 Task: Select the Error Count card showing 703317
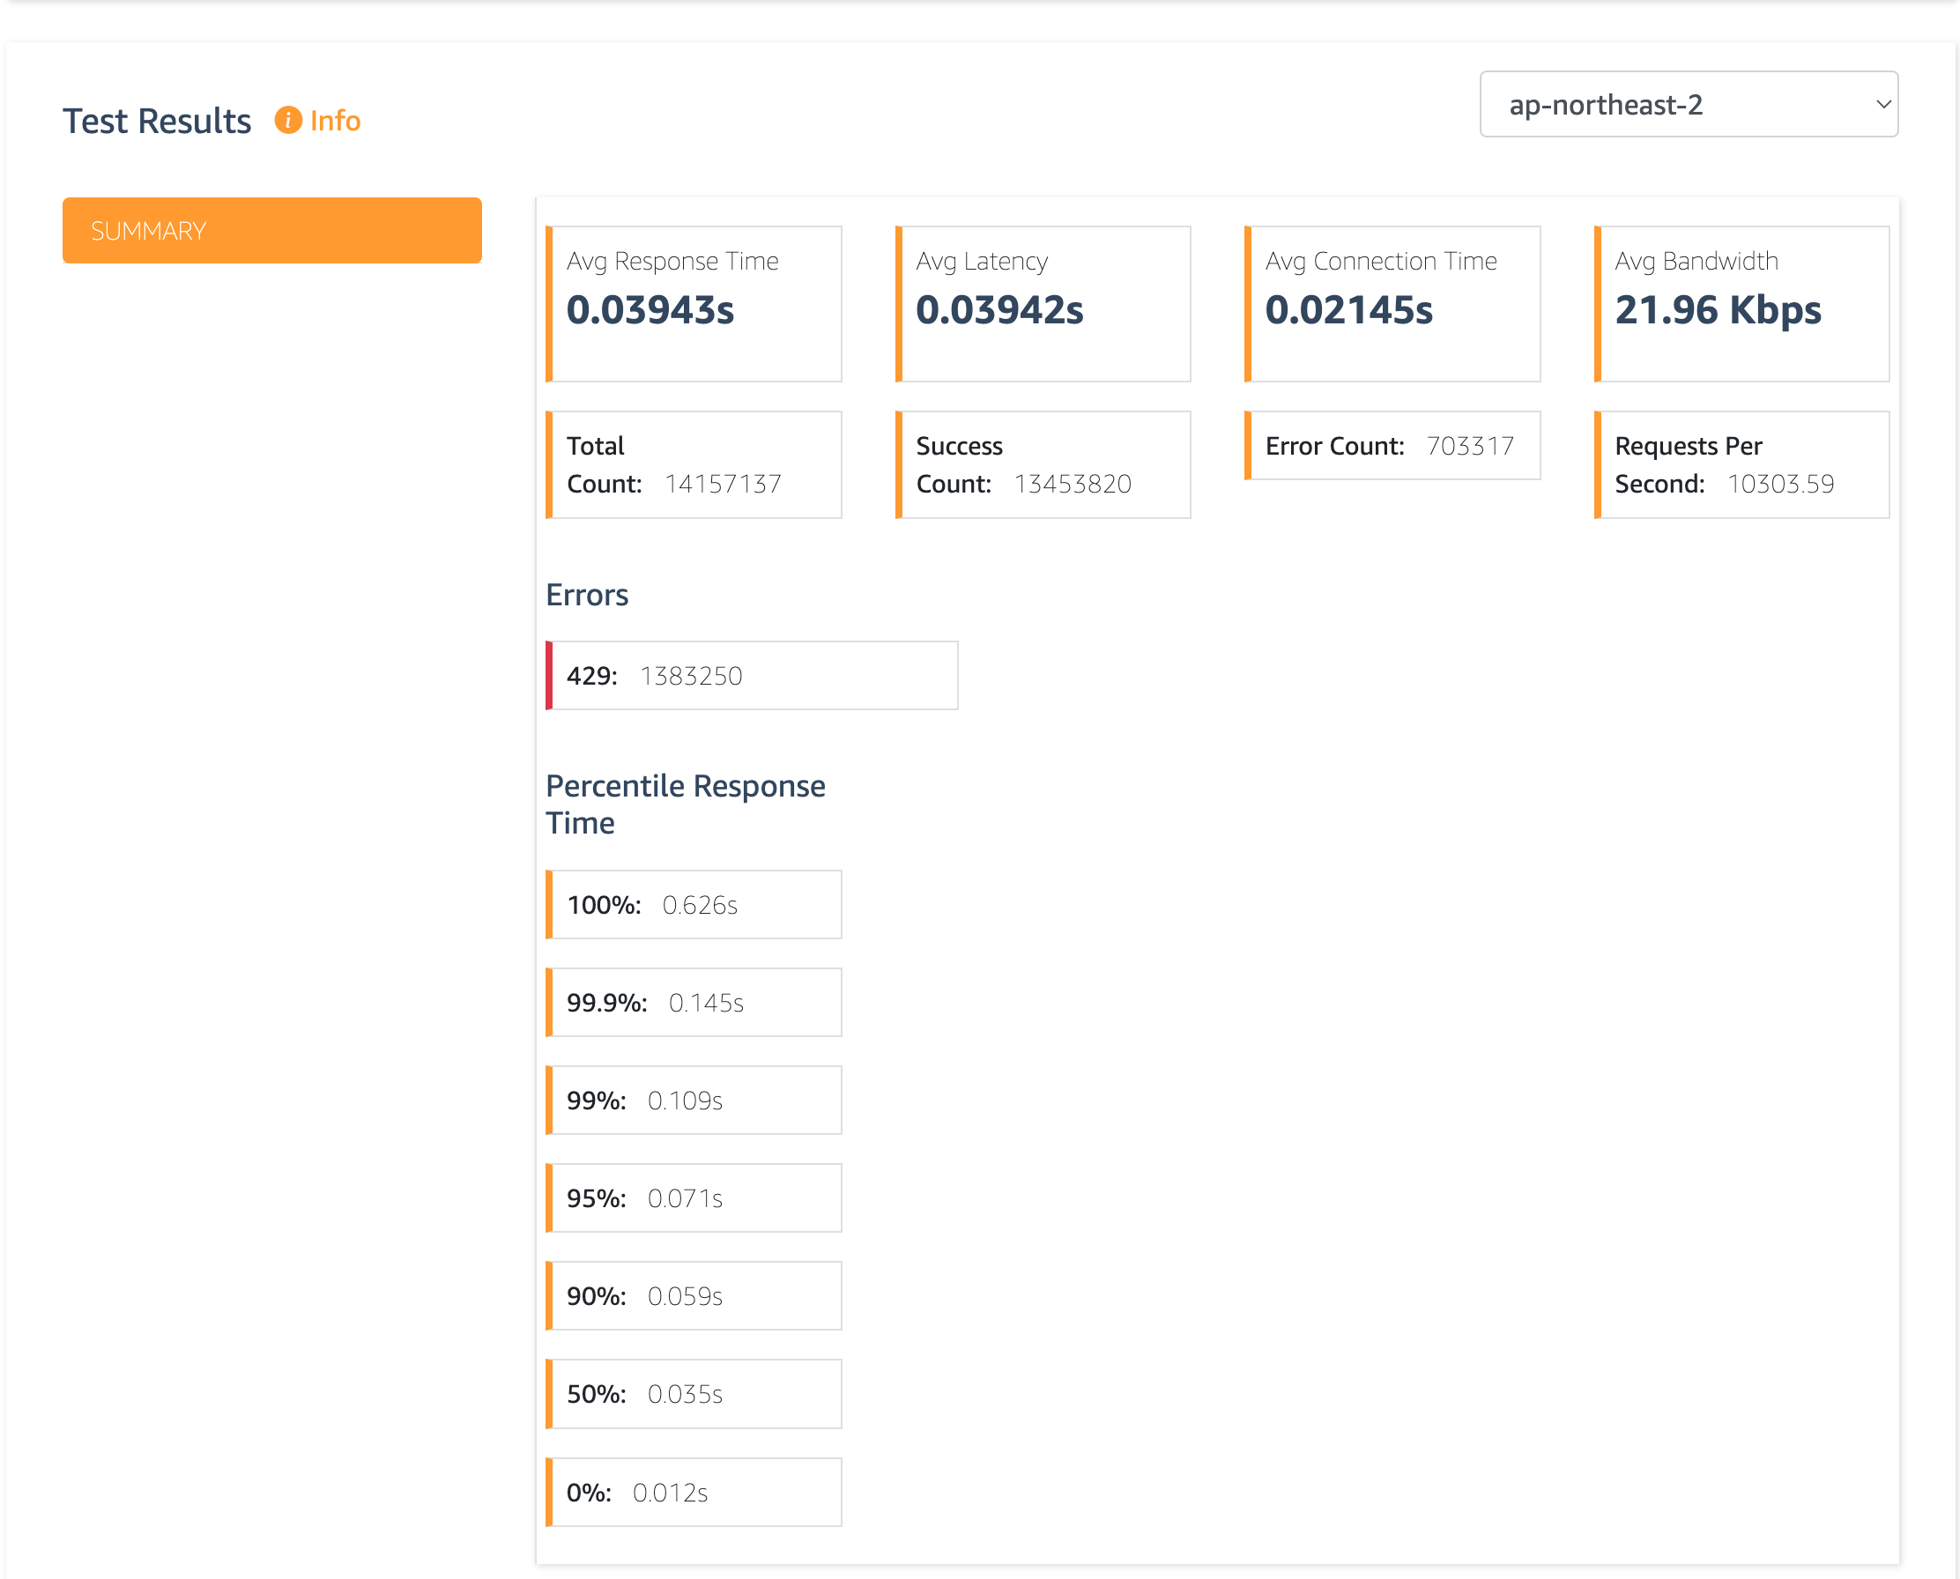click(1392, 446)
